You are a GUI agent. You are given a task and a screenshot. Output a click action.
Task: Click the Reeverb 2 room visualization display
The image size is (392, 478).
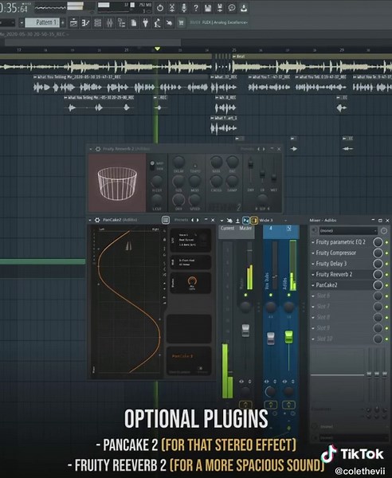pyautogui.click(x=117, y=182)
